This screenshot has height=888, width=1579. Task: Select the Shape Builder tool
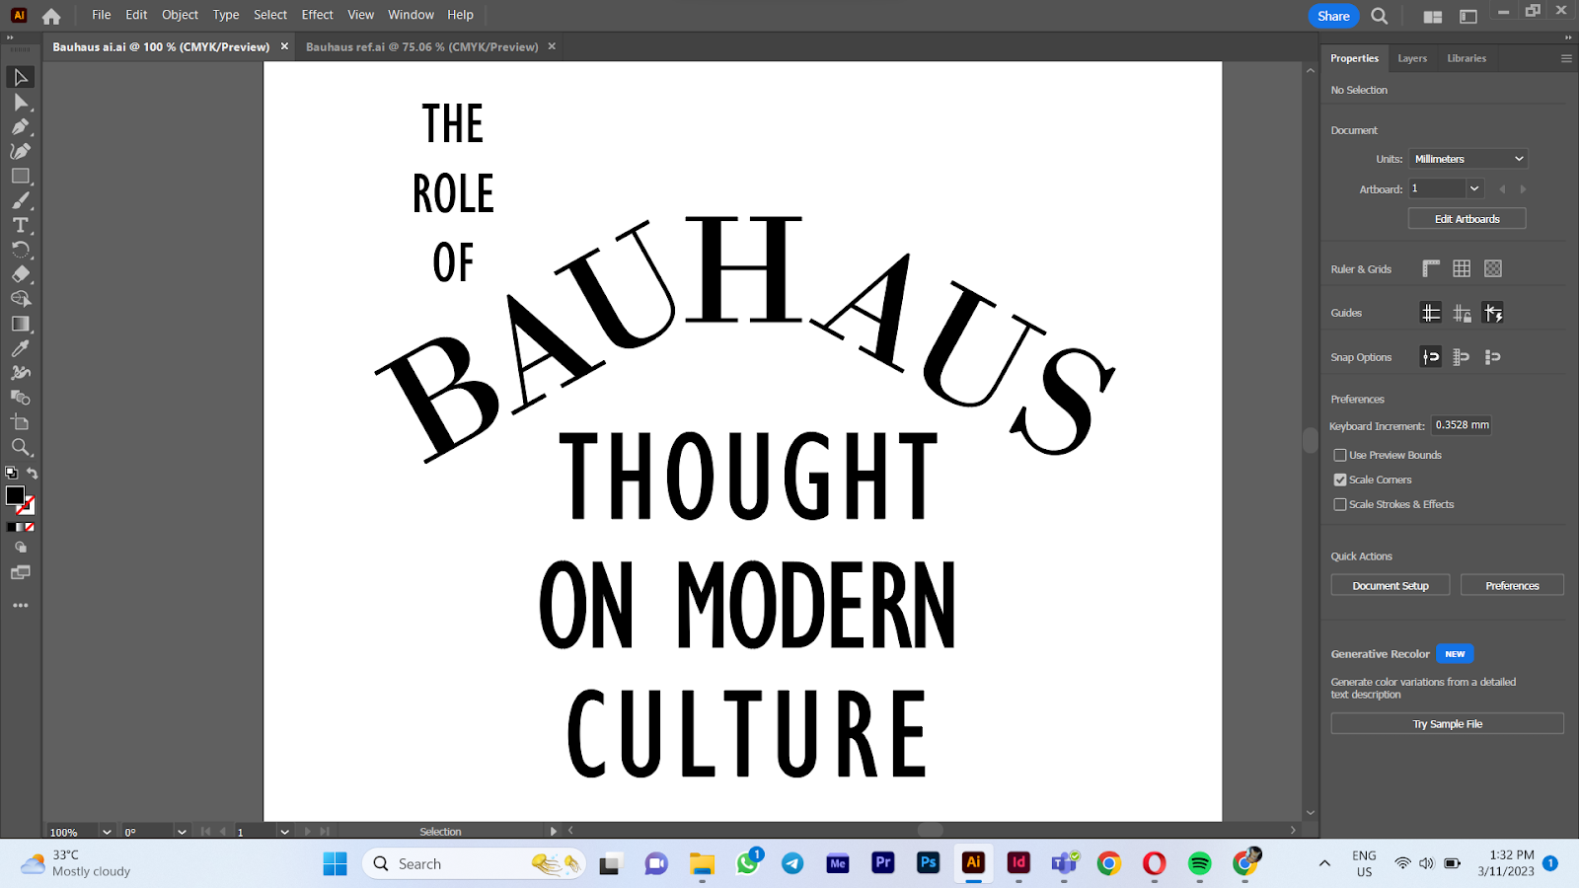[x=21, y=299]
